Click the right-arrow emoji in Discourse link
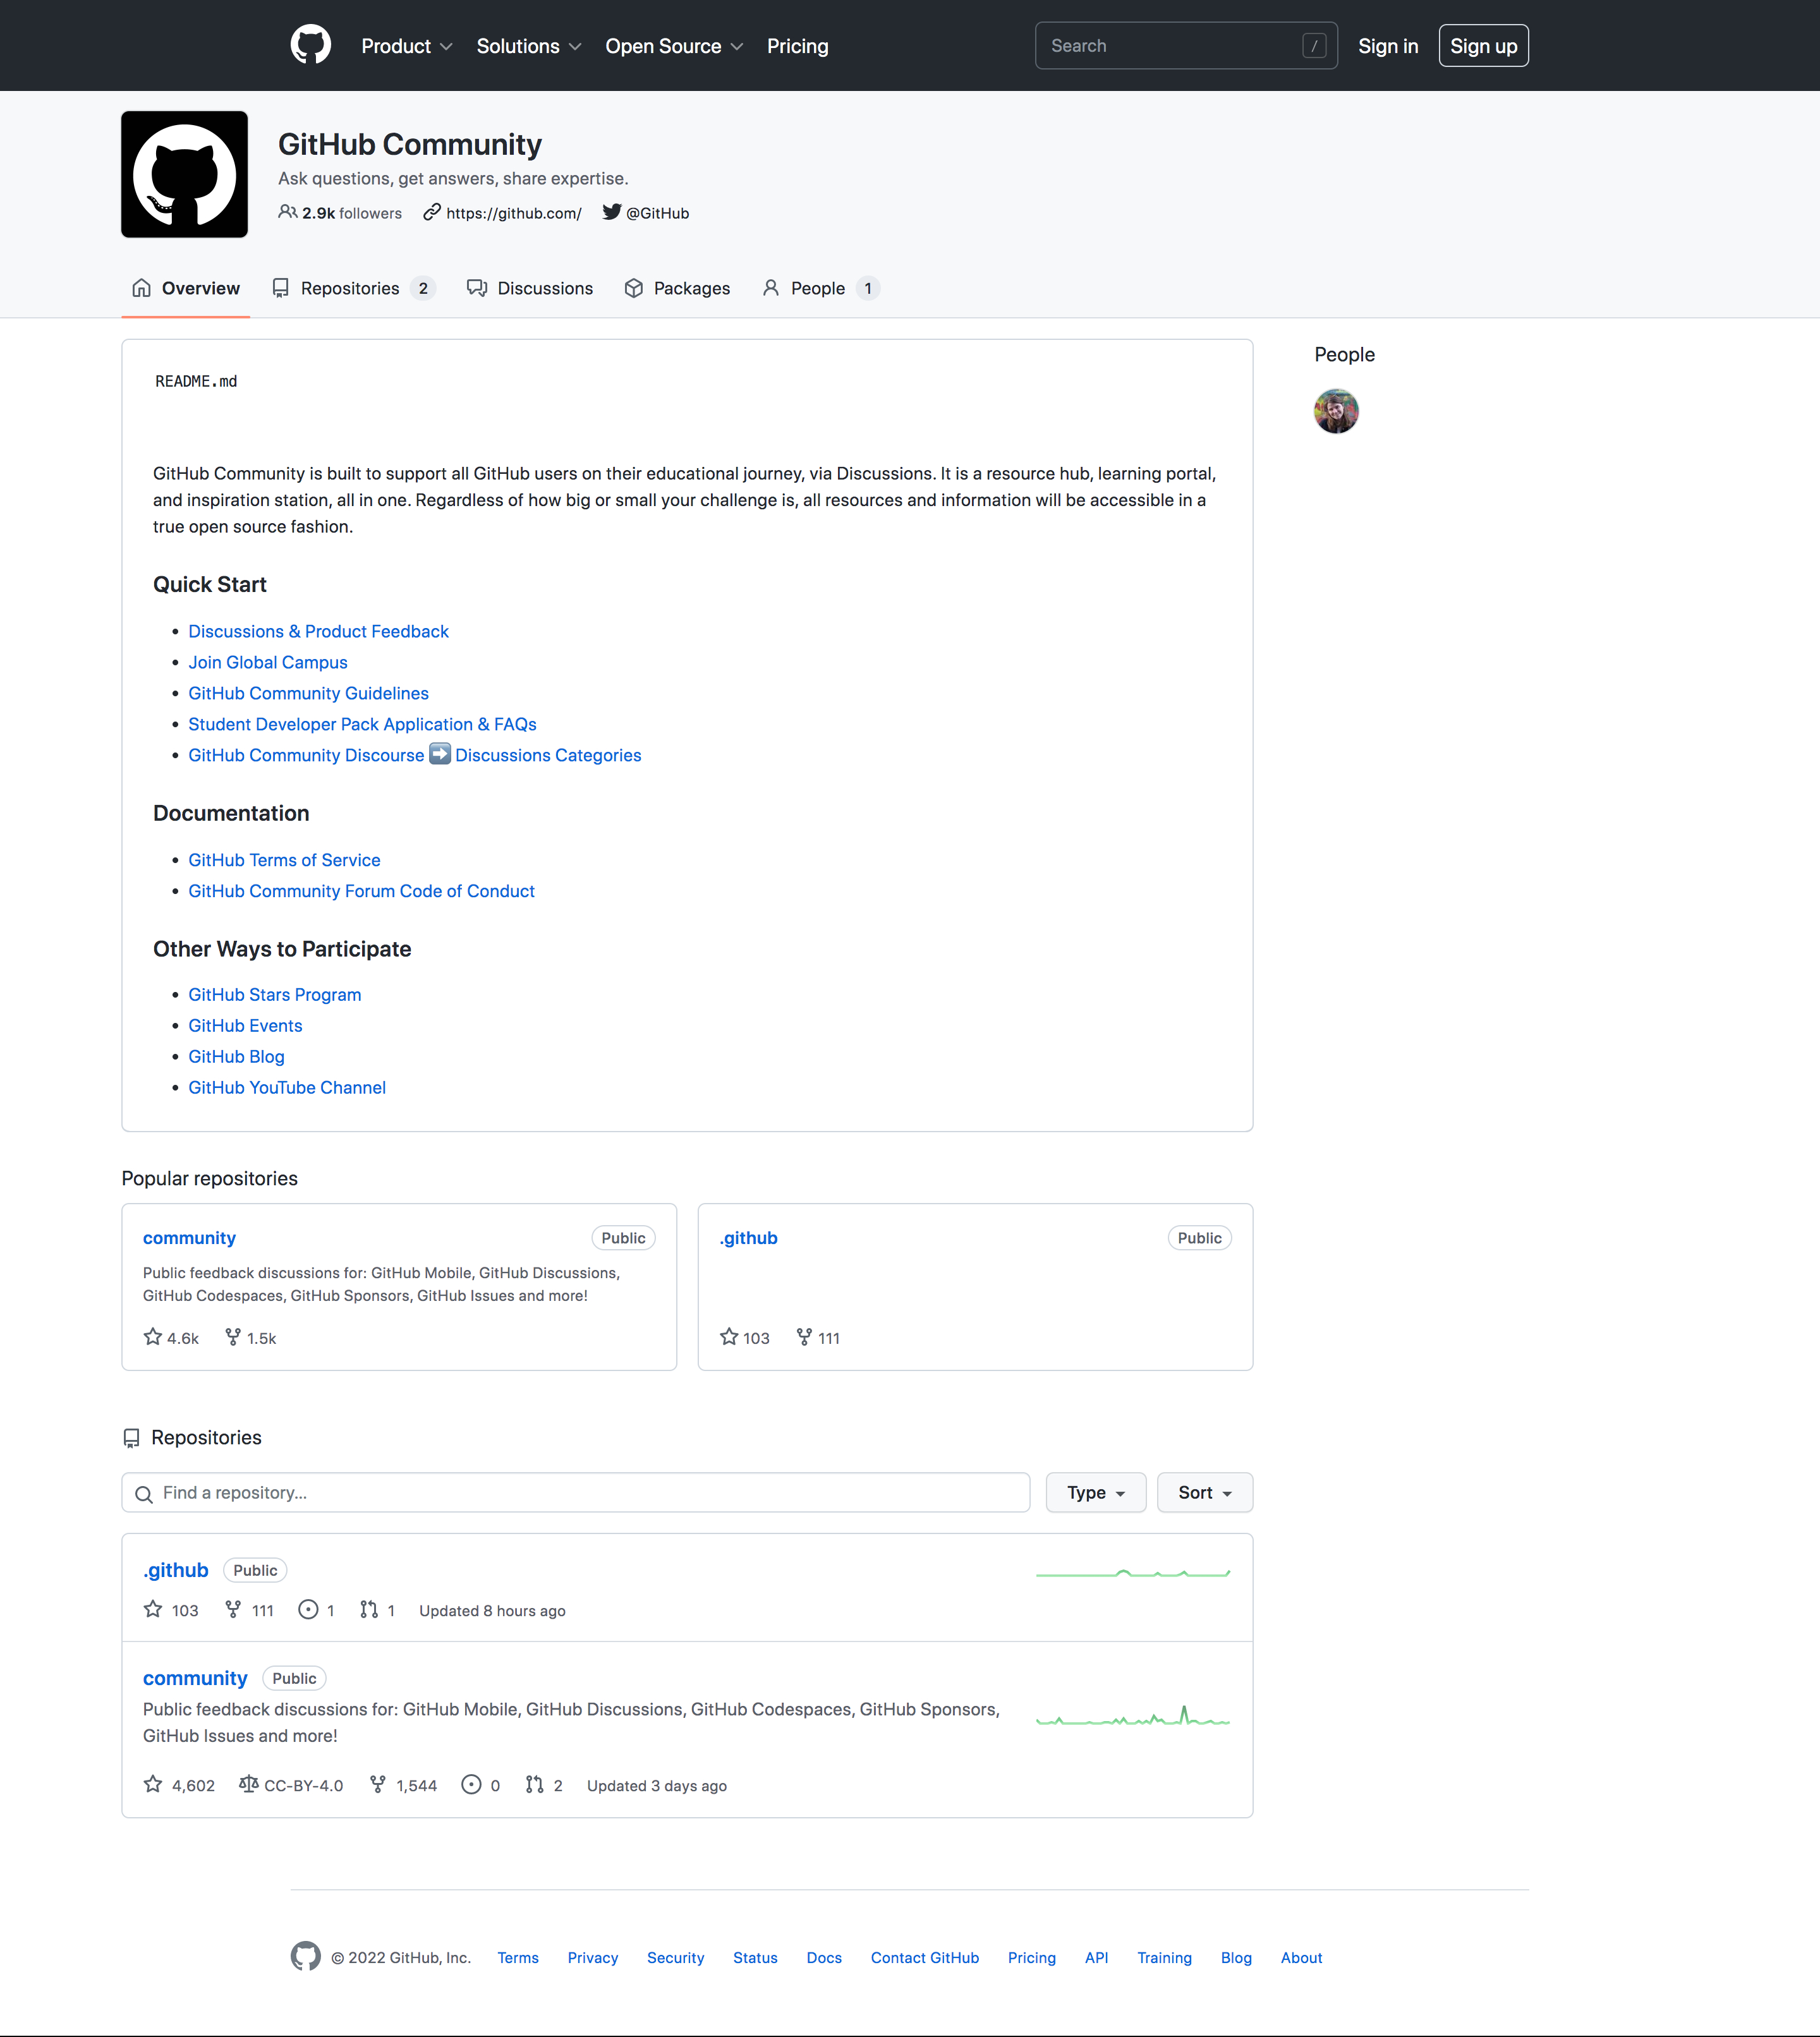The image size is (1820, 2037). [440, 754]
